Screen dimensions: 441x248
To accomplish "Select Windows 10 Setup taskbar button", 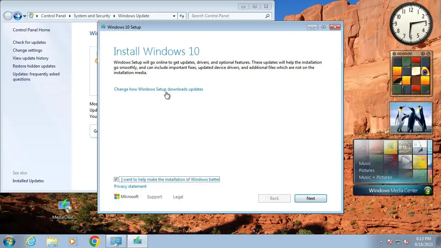I will [137, 241].
